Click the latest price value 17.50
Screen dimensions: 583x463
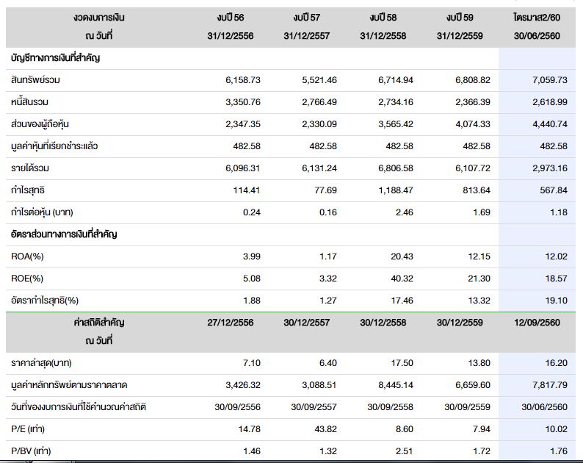pyautogui.click(x=402, y=363)
